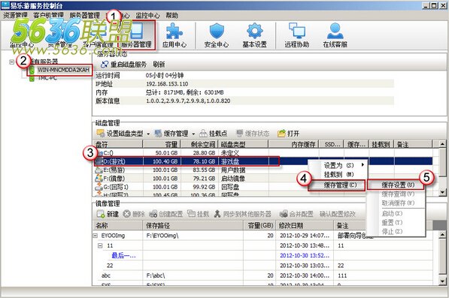Sort by 保存路径 column header

click(x=193, y=225)
